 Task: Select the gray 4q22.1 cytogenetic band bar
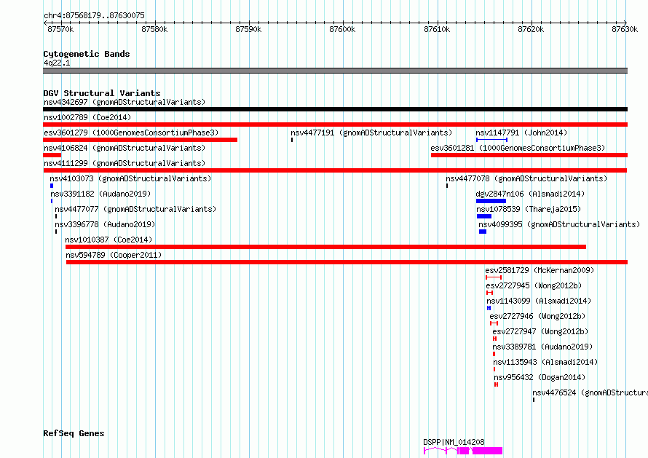[x=335, y=71]
